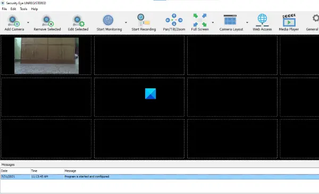Expand the Full Screen dropdown arrow
The image size is (319, 194).
coord(213,22)
